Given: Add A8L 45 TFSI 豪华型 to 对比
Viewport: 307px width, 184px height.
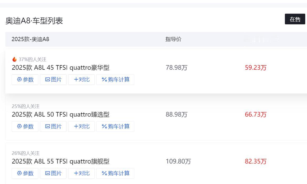Looking at the screenshot, I should point(81,80).
